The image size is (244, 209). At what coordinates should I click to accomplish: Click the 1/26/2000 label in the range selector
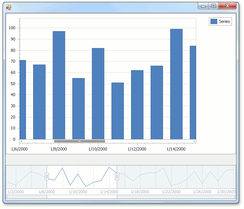point(202,192)
